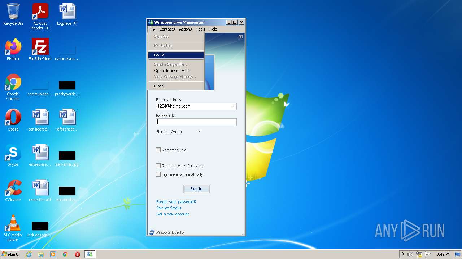This screenshot has width=462, height=259.
Task: Choose Open Recieved Files menu entry
Action: pyautogui.click(x=176, y=71)
